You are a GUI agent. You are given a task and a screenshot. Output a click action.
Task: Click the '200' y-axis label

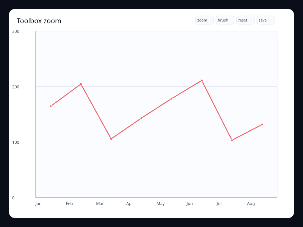[16, 87]
